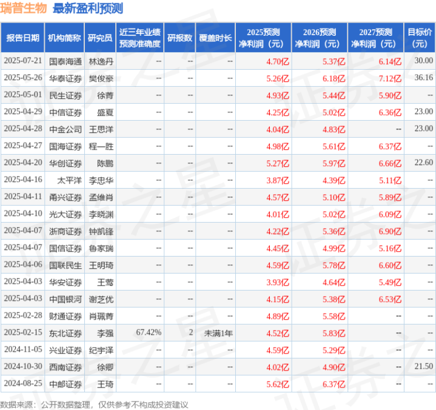Click analyst name 徐菁
The width and height of the screenshot is (436, 410).
point(105,95)
